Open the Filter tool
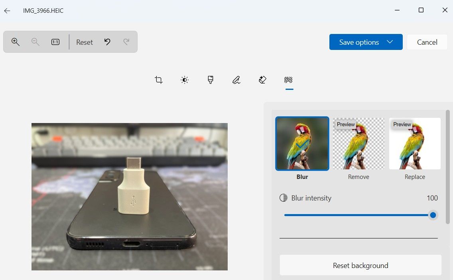This screenshot has width=453, height=280. click(x=211, y=80)
